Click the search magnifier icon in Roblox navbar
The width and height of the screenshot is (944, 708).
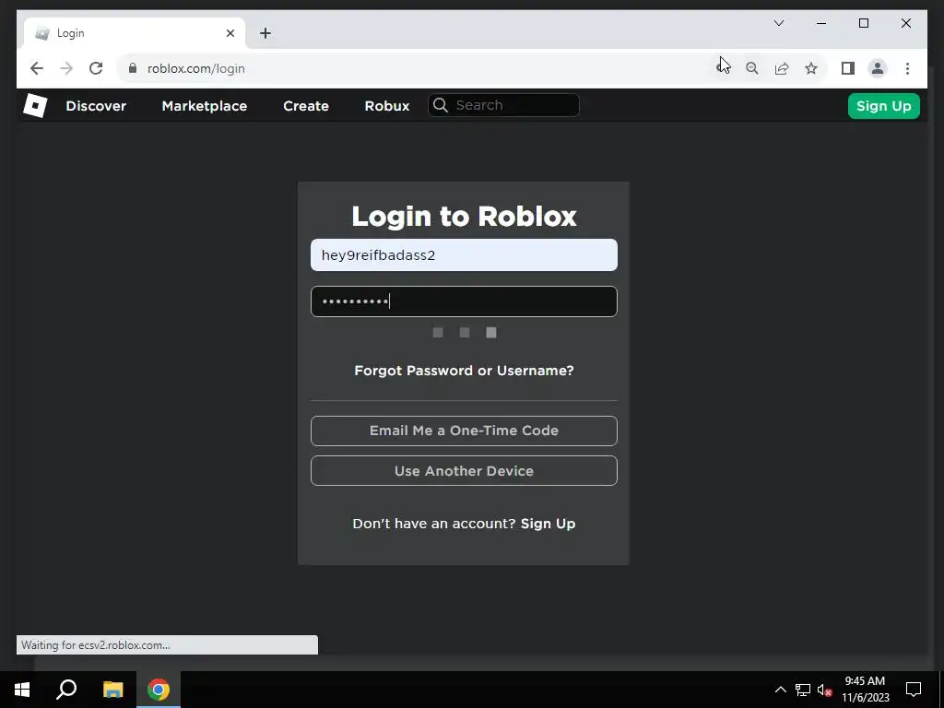[x=441, y=105]
